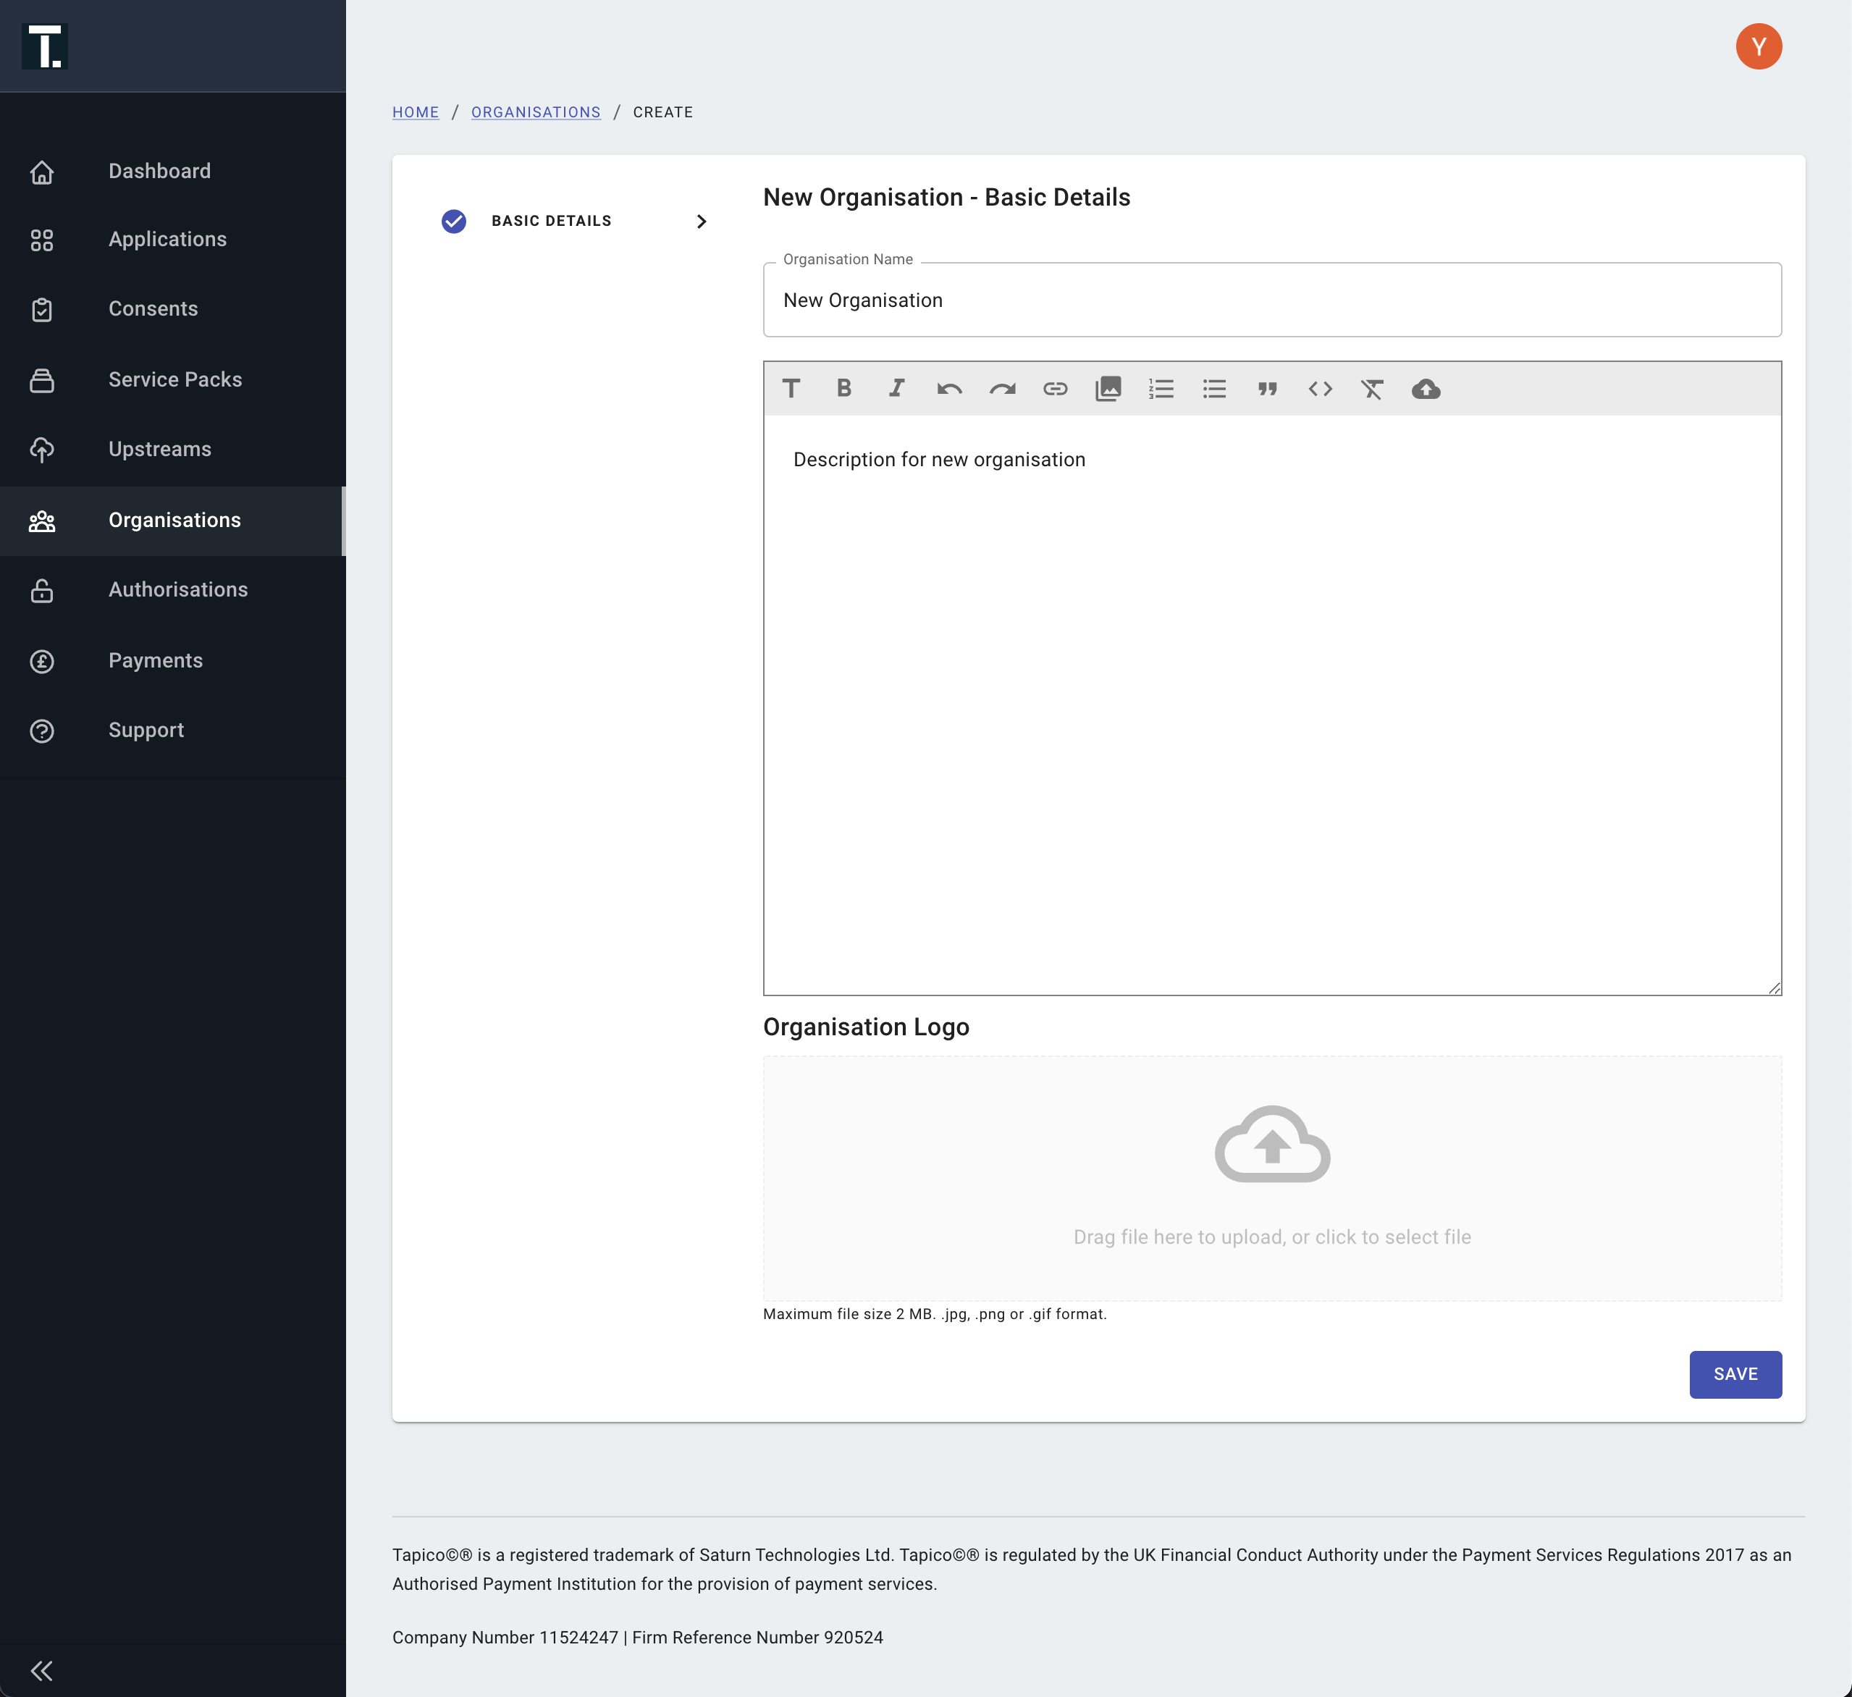Apply blockquote formatting
1852x1697 pixels.
(1267, 389)
